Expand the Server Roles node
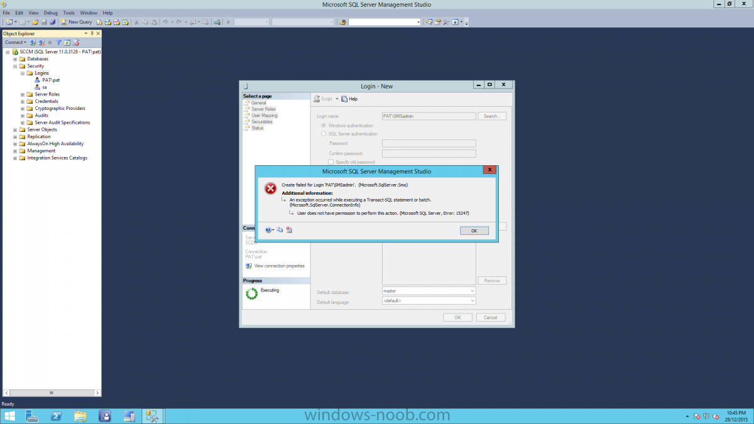 click(x=23, y=94)
